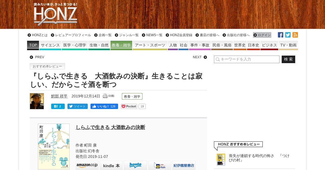Select the 民俗・風俗 category tab

pos(222,45)
